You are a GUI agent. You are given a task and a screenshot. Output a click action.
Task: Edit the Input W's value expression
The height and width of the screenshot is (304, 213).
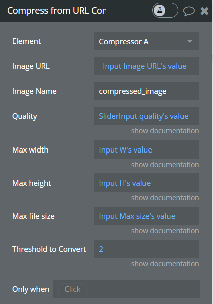tap(125, 150)
